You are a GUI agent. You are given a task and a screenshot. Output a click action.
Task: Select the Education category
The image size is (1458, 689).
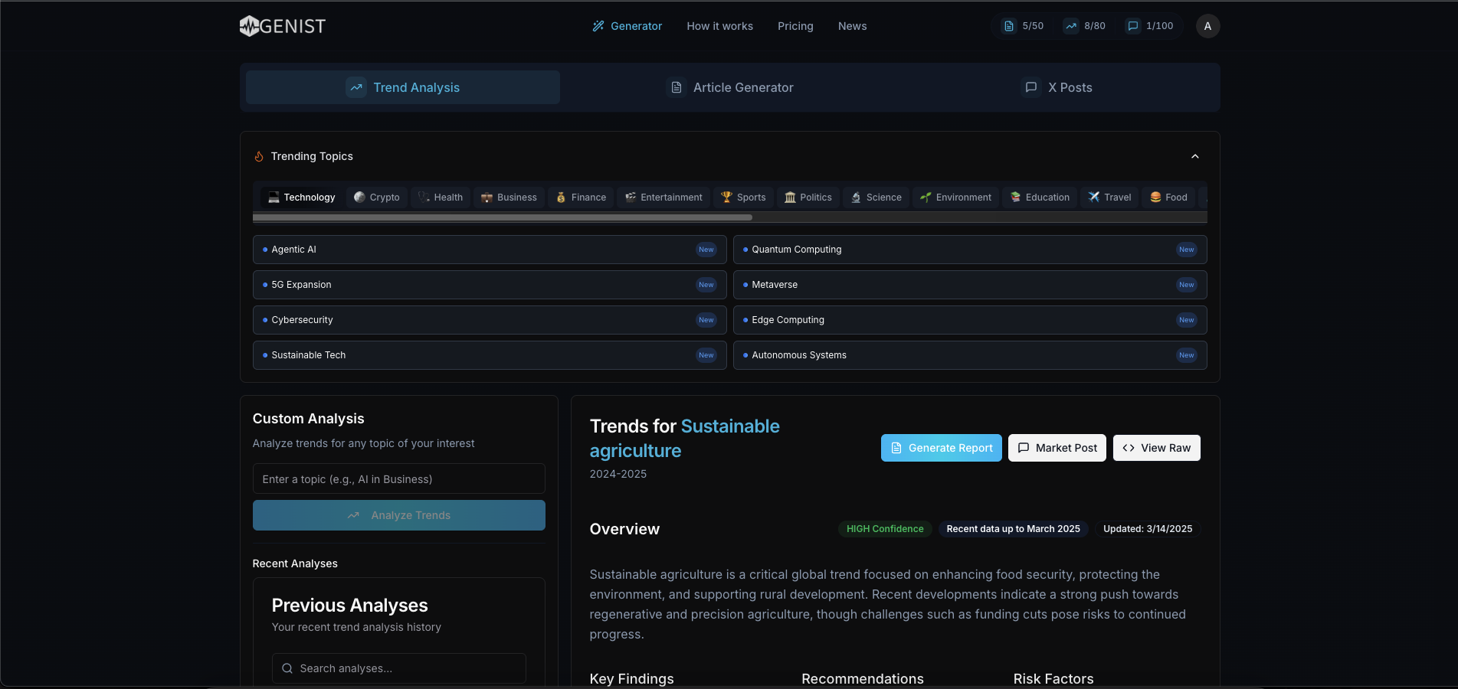(1040, 198)
